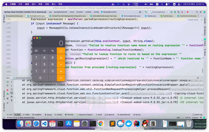The height and width of the screenshot is (132, 209).
Task: Open the Maven side panel
Action: (x=205, y=52)
